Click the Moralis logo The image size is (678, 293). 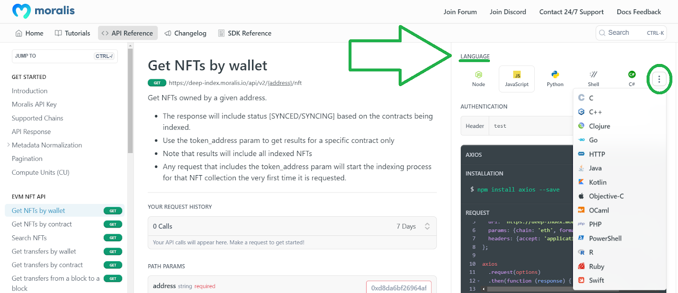click(x=43, y=11)
